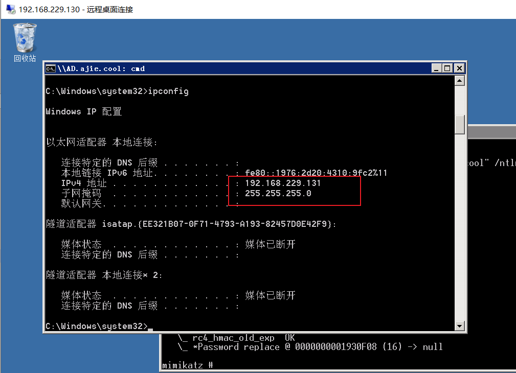Viewport: 516px width, 373px height.
Task: Click the '以太网适配器 本地连接:' line
Action: point(102,142)
